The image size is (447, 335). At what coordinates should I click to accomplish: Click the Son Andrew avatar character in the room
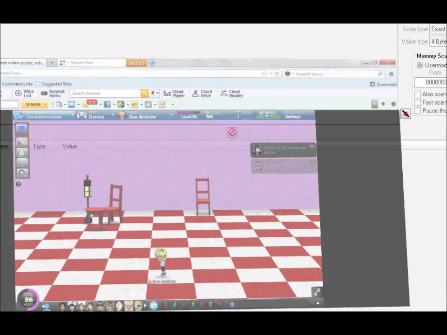click(x=162, y=261)
